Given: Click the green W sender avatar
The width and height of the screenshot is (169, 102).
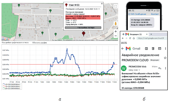Looking at the screenshot, I should (x=124, y=68).
